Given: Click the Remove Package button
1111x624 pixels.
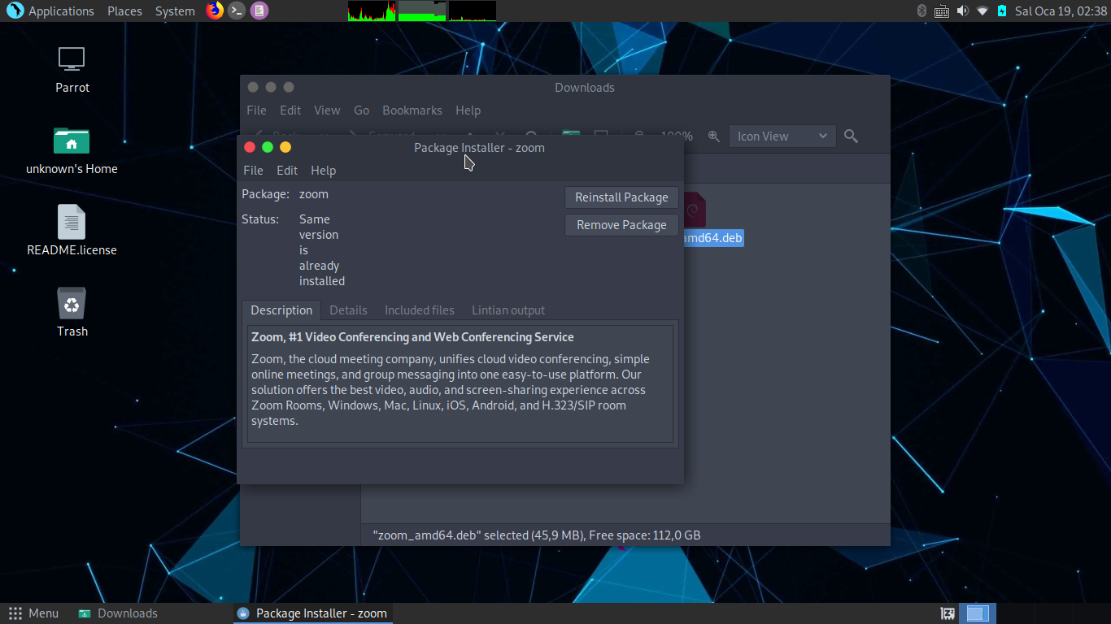Looking at the screenshot, I should click(x=621, y=225).
